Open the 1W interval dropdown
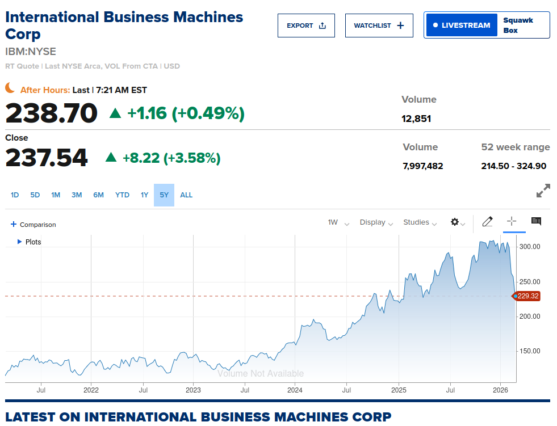The width and height of the screenshot is (557, 426). (338, 222)
